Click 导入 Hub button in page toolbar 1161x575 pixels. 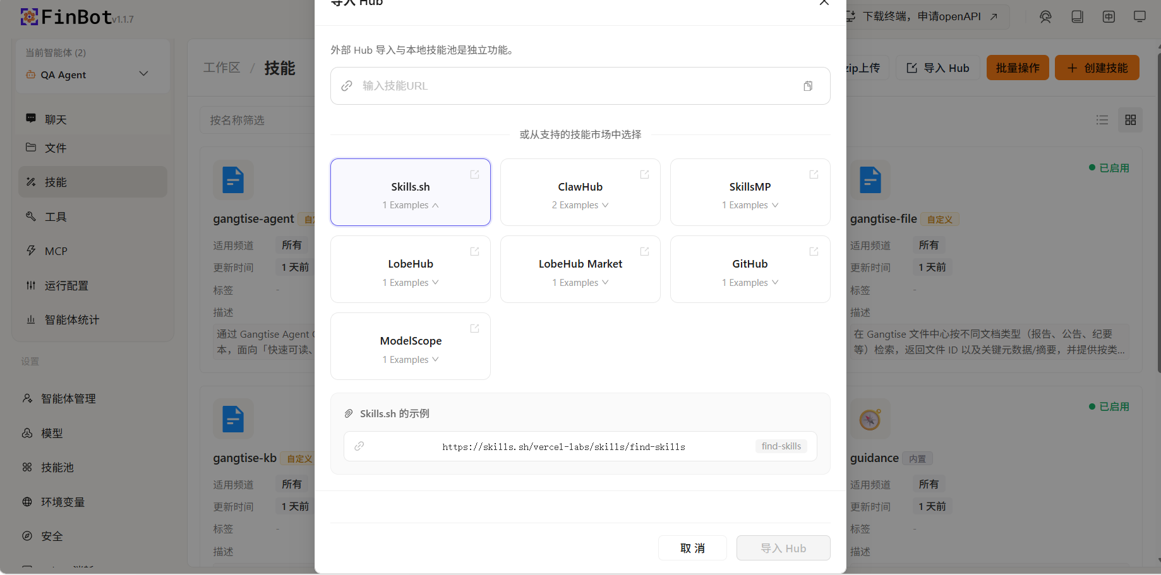[938, 68]
